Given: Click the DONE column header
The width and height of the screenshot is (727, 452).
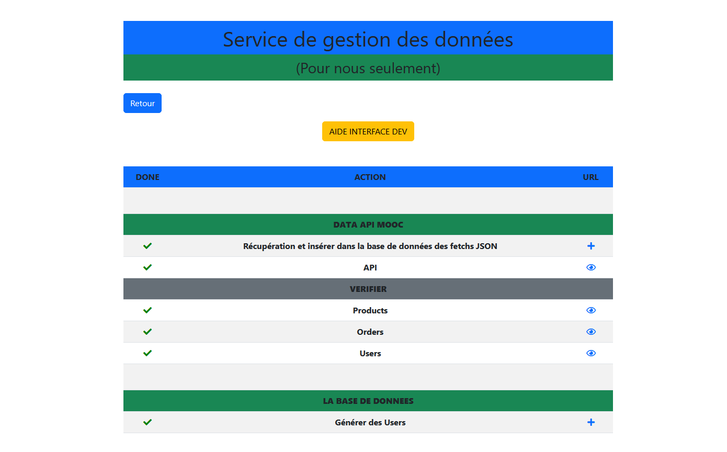Looking at the screenshot, I should point(147,177).
